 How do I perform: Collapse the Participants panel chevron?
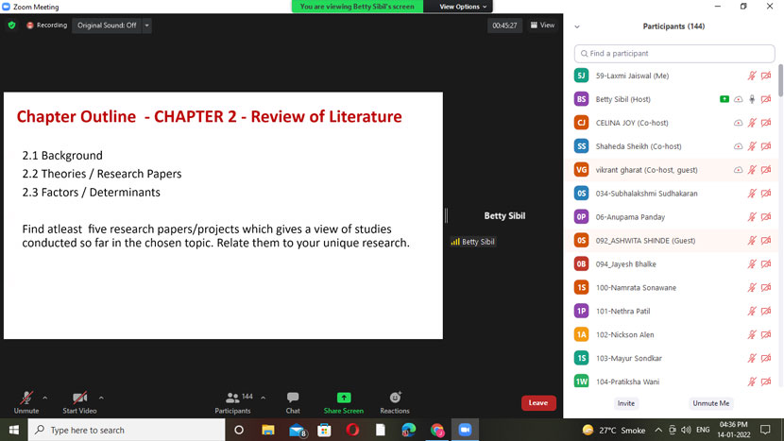click(577, 26)
